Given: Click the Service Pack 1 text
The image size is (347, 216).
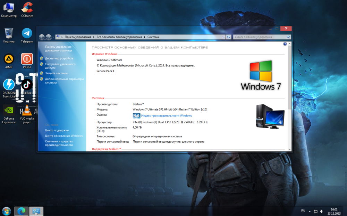Looking at the screenshot, I should (x=105, y=71).
